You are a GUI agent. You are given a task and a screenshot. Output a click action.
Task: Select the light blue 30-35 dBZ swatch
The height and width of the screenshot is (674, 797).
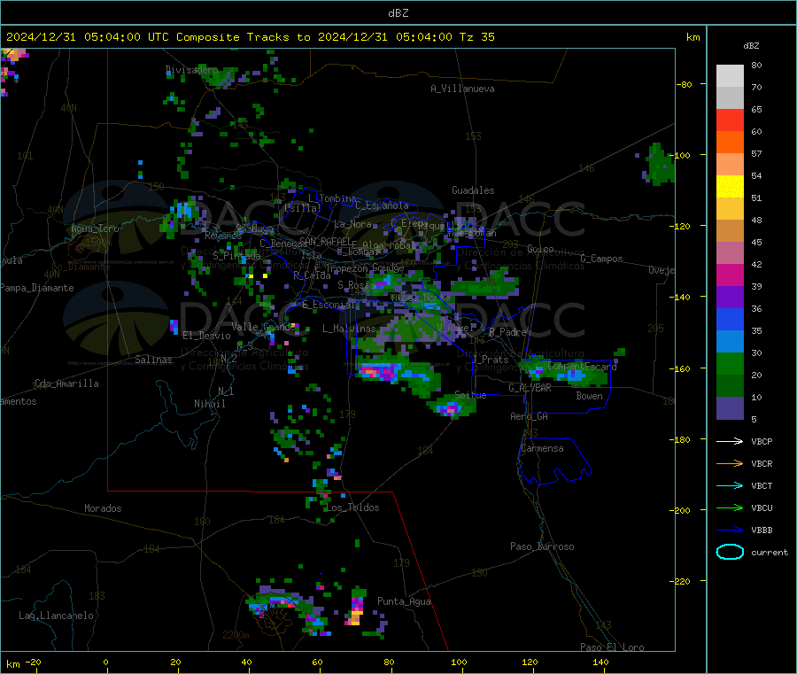pos(730,342)
